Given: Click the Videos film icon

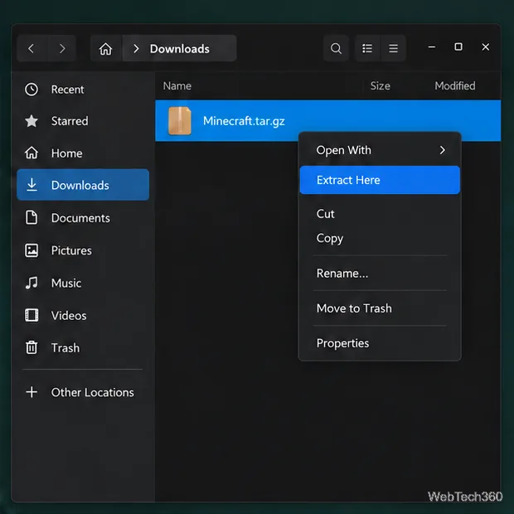Looking at the screenshot, I should 32,315.
